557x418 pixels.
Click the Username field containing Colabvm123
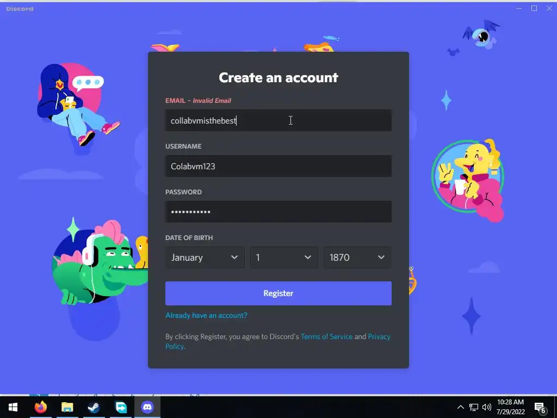[278, 166]
